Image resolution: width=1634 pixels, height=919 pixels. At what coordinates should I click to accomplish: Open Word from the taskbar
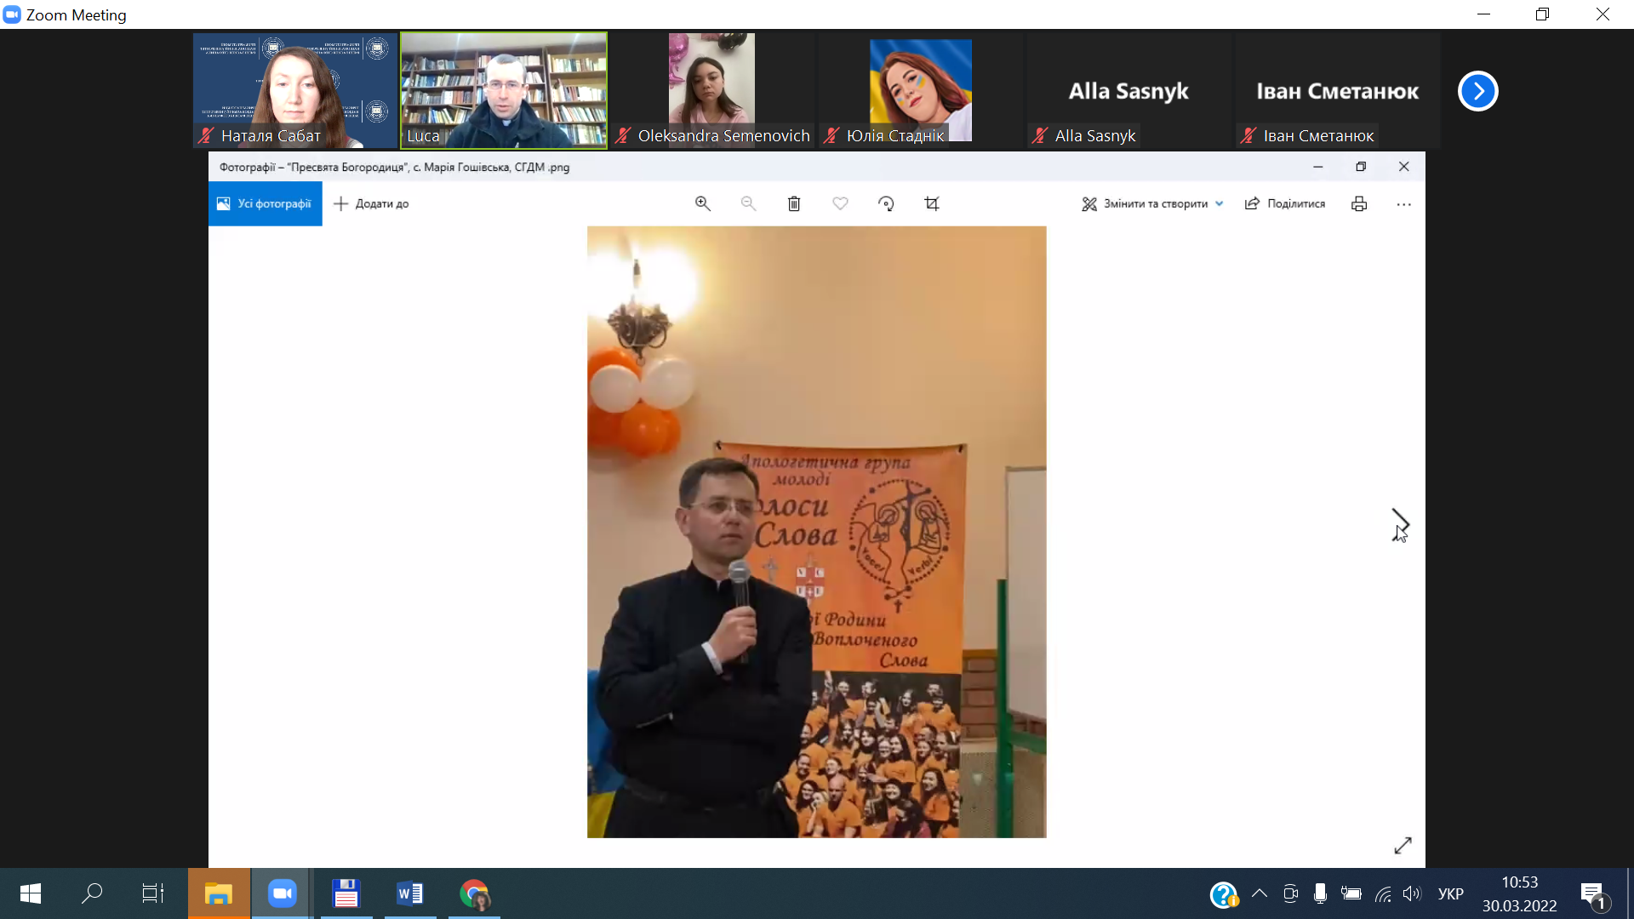pos(409,893)
